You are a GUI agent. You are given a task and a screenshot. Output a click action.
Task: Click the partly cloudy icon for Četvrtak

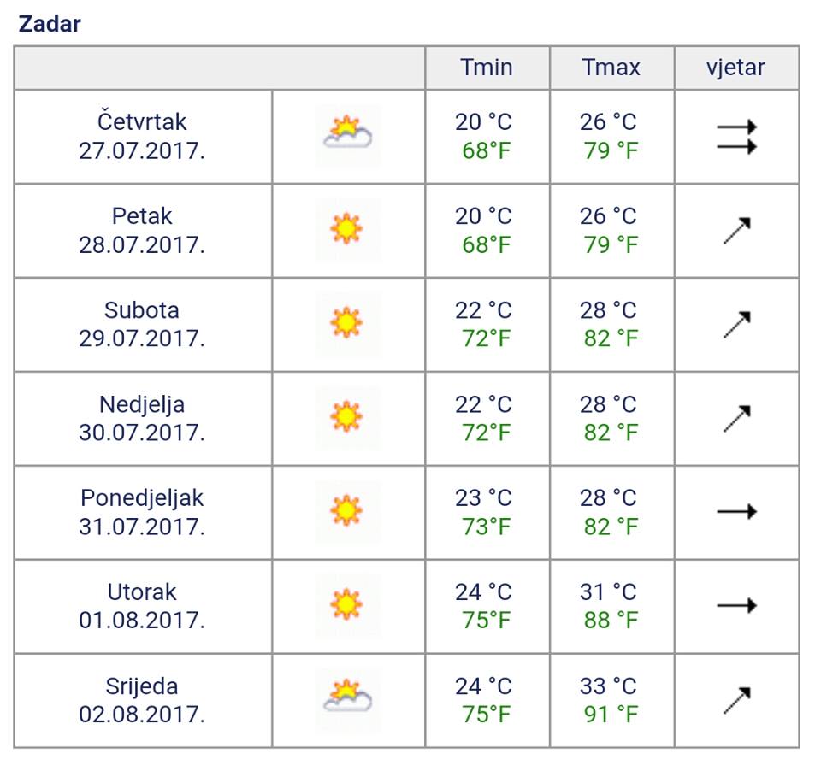click(x=347, y=135)
